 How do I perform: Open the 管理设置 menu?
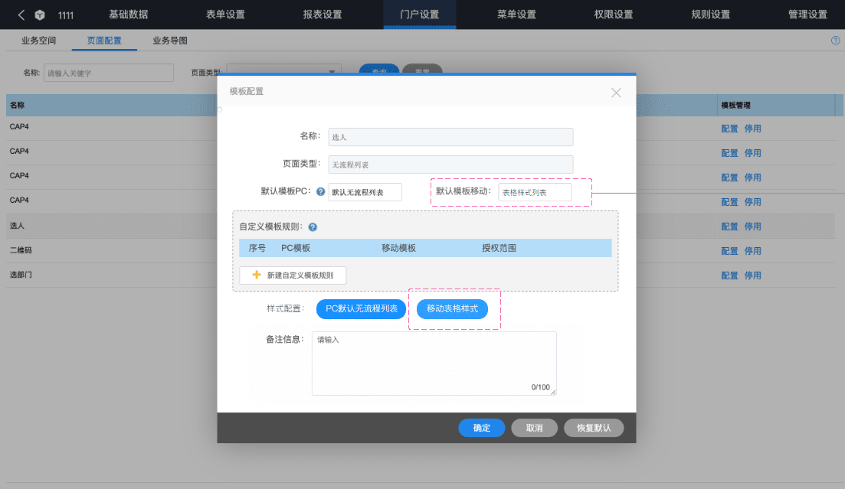807,15
